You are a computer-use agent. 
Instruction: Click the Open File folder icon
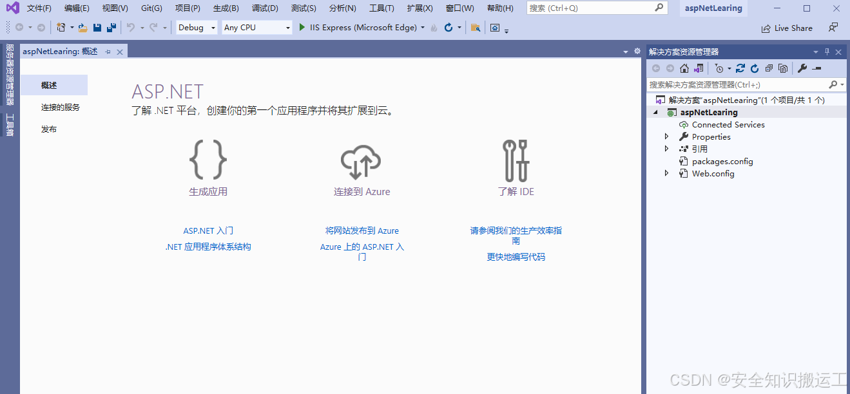click(x=82, y=28)
